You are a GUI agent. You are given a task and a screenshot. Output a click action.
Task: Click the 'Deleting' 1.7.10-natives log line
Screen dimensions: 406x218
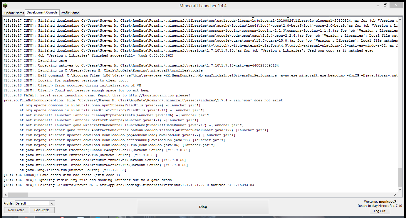pos(129,185)
